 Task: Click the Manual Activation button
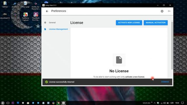[156, 23]
